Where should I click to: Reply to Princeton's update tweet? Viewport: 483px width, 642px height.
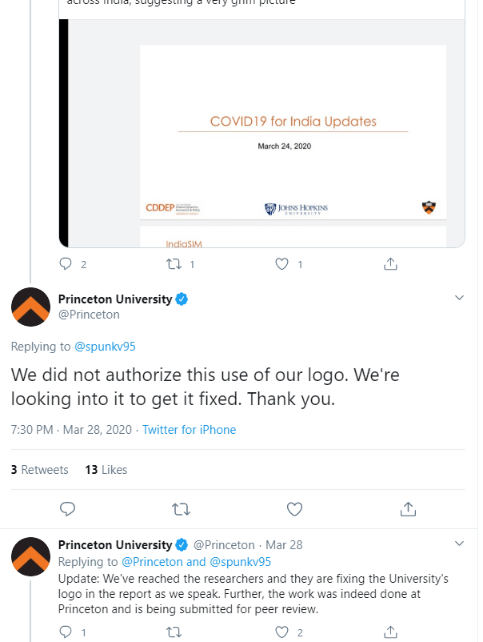tap(68, 632)
